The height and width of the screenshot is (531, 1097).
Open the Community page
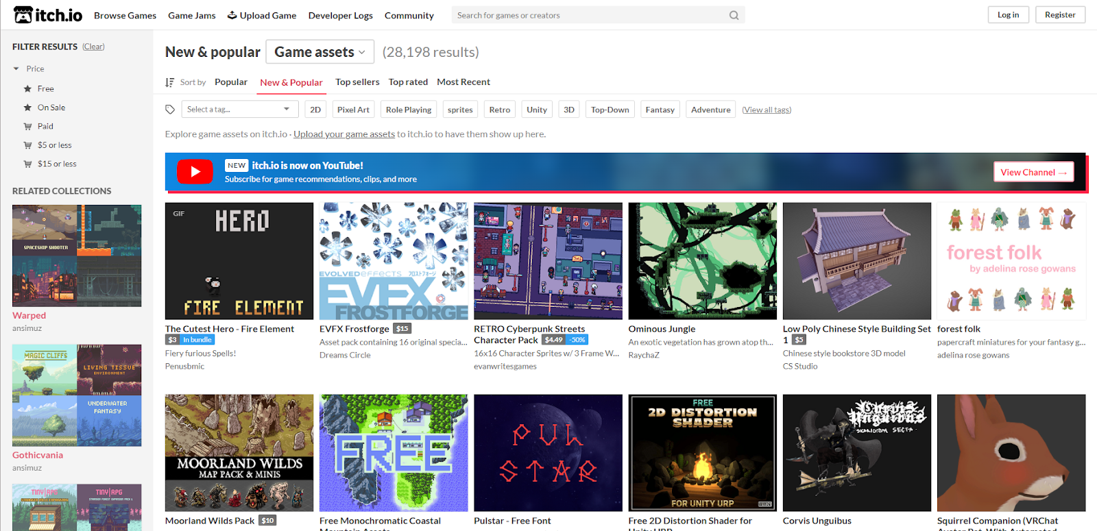pos(409,15)
